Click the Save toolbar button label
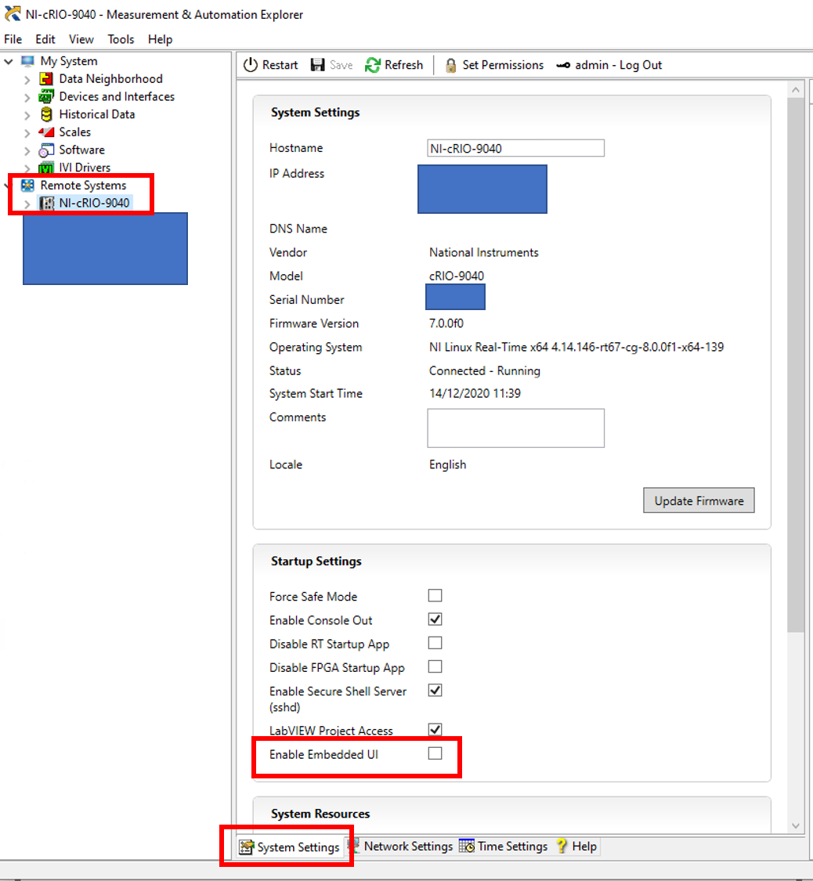This screenshot has height=881, width=813. (x=341, y=65)
